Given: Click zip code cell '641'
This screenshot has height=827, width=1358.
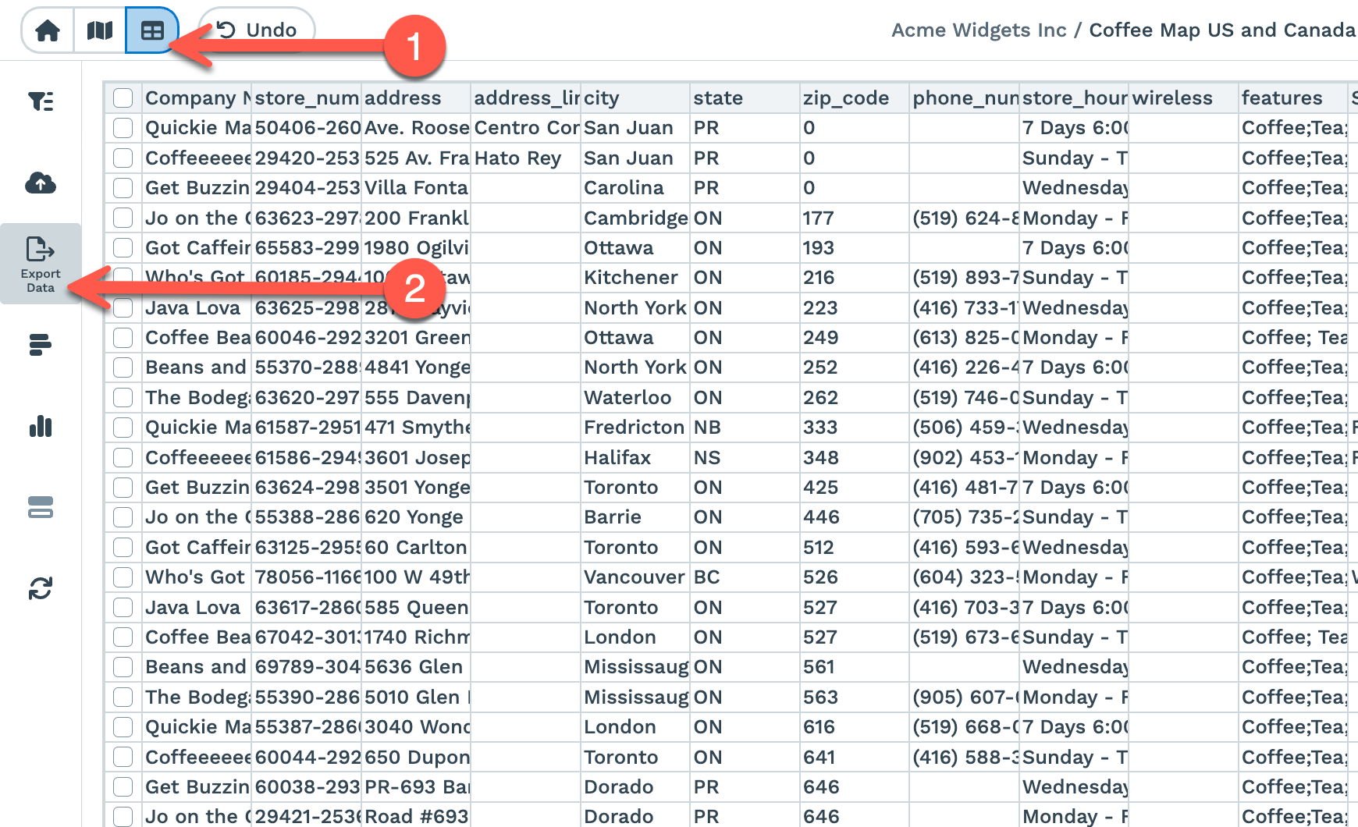Looking at the screenshot, I should pyautogui.click(x=855, y=758).
